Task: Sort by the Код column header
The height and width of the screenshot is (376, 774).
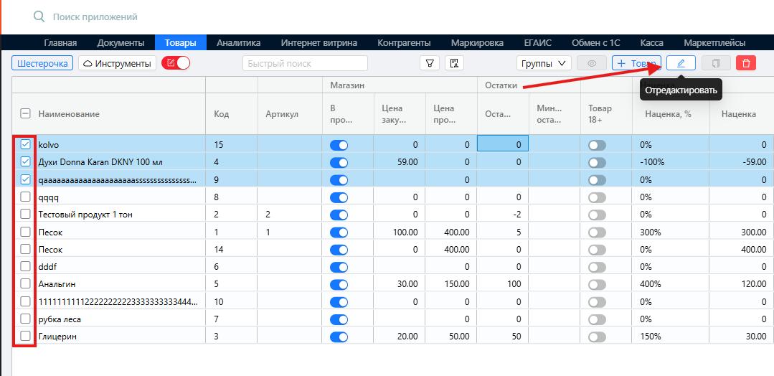Action: coord(221,114)
